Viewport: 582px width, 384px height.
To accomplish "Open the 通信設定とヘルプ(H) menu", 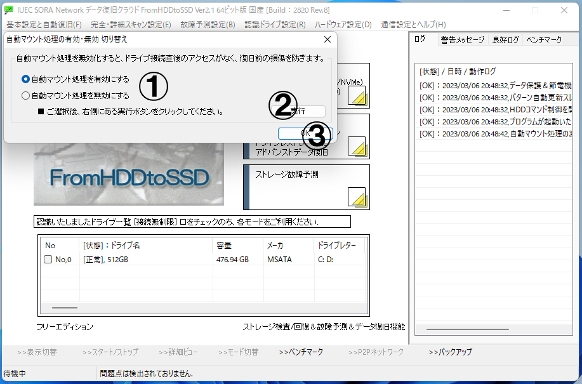I will point(413,25).
